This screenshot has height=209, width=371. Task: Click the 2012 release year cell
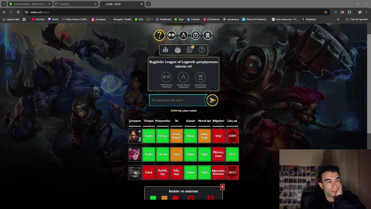(232, 154)
